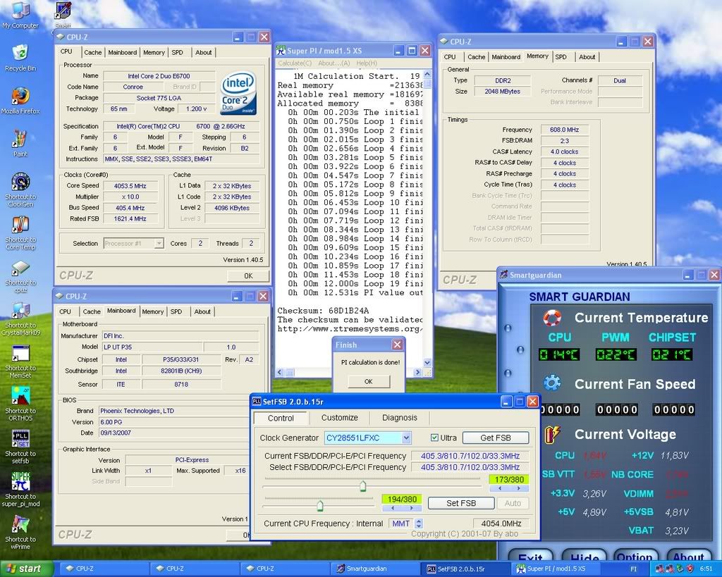Click OK in the CPU-Z processor window
Image resolution: width=722 pixels, height=577 pixels.
248,275
